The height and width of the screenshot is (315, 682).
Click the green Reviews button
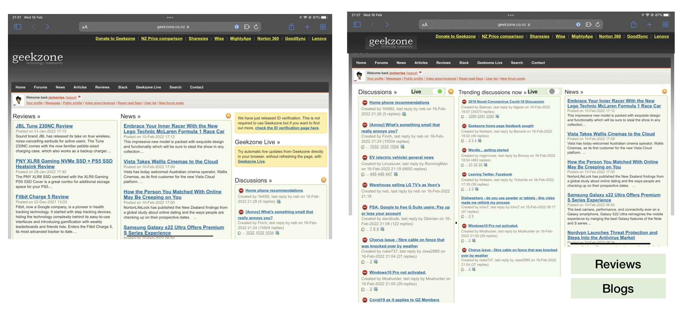click(x=618, y=264)
